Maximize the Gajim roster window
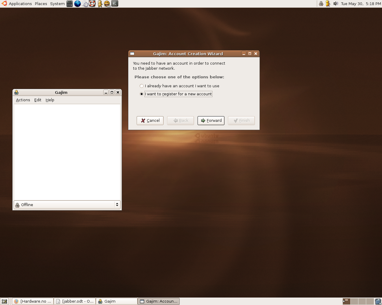The height and width of the screenshot is (305, 382). click(x=112, y=92)
